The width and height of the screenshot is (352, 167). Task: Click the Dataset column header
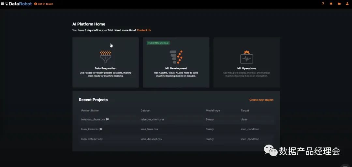coord(145,110)
